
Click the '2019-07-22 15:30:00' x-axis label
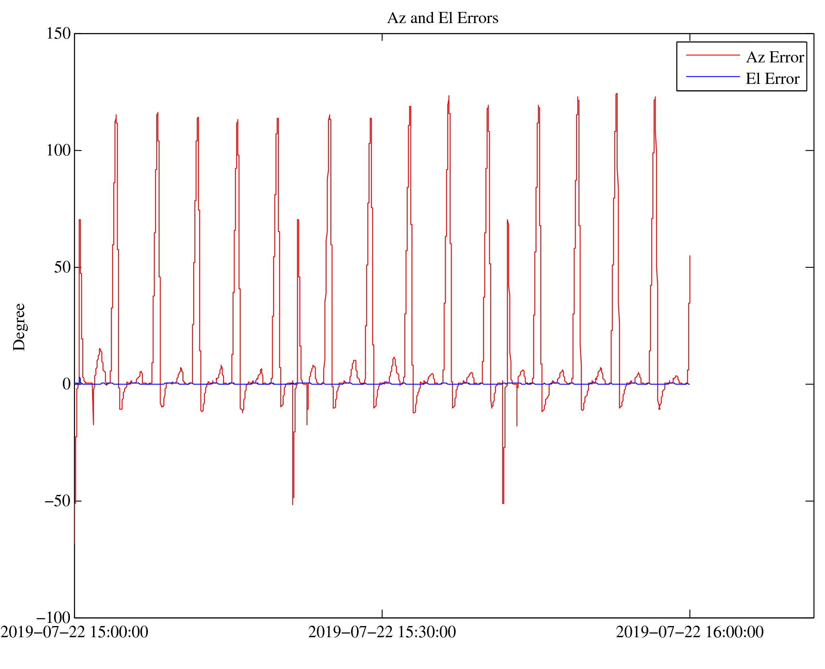[x=382, y=632]
